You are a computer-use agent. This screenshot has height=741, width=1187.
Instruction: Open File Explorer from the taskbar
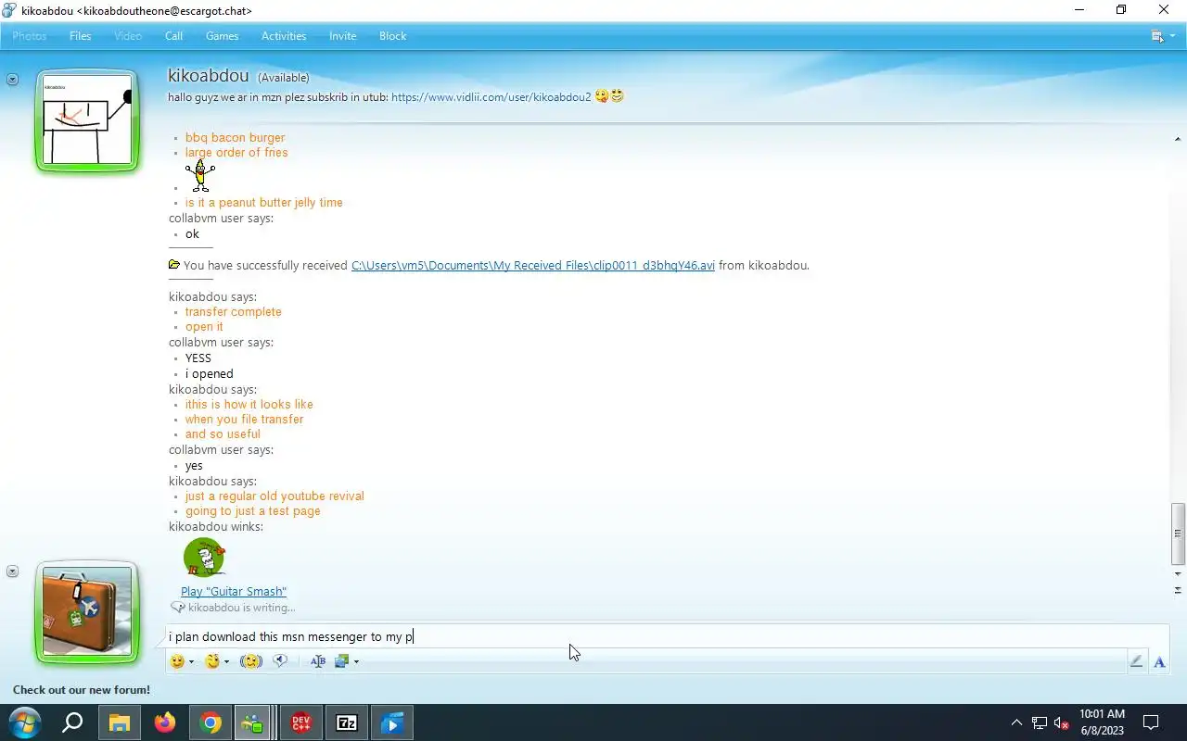(x=120, y=722)
